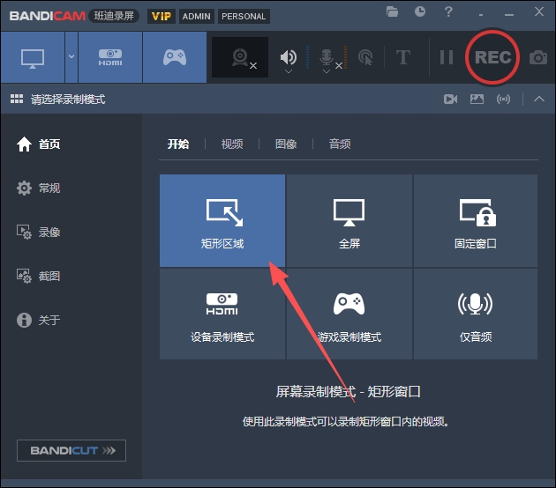Take a screenshot with camera icon

click(538, 57)
